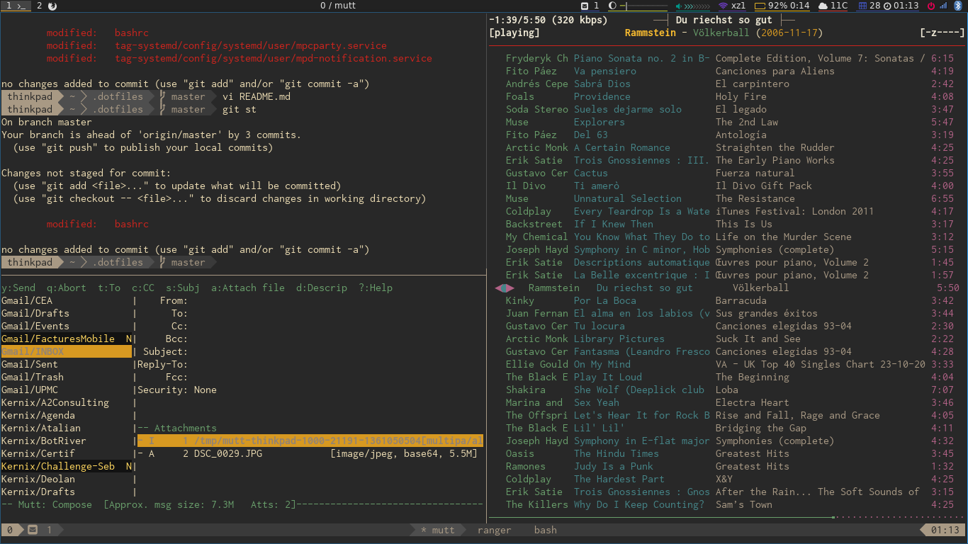Select Kernix/Challenge-Seb mailbox

[66, 466]
